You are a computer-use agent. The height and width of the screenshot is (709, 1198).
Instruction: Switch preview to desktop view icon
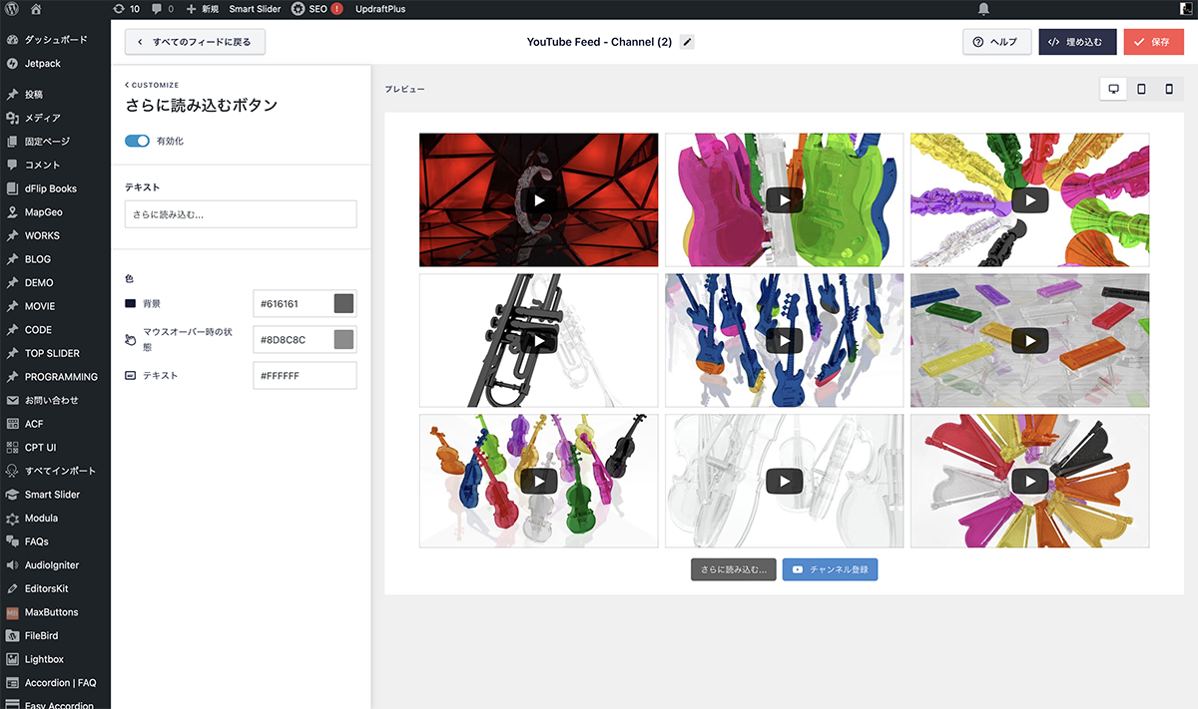(x=1113, y=89)
